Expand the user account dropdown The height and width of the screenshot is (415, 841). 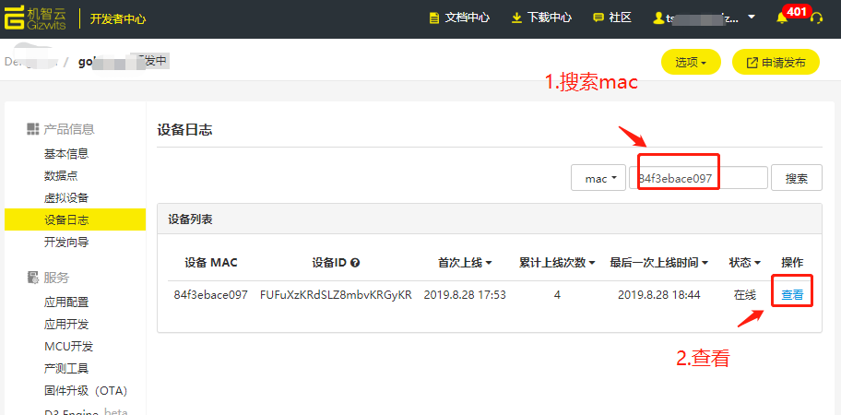click(705, 18)
